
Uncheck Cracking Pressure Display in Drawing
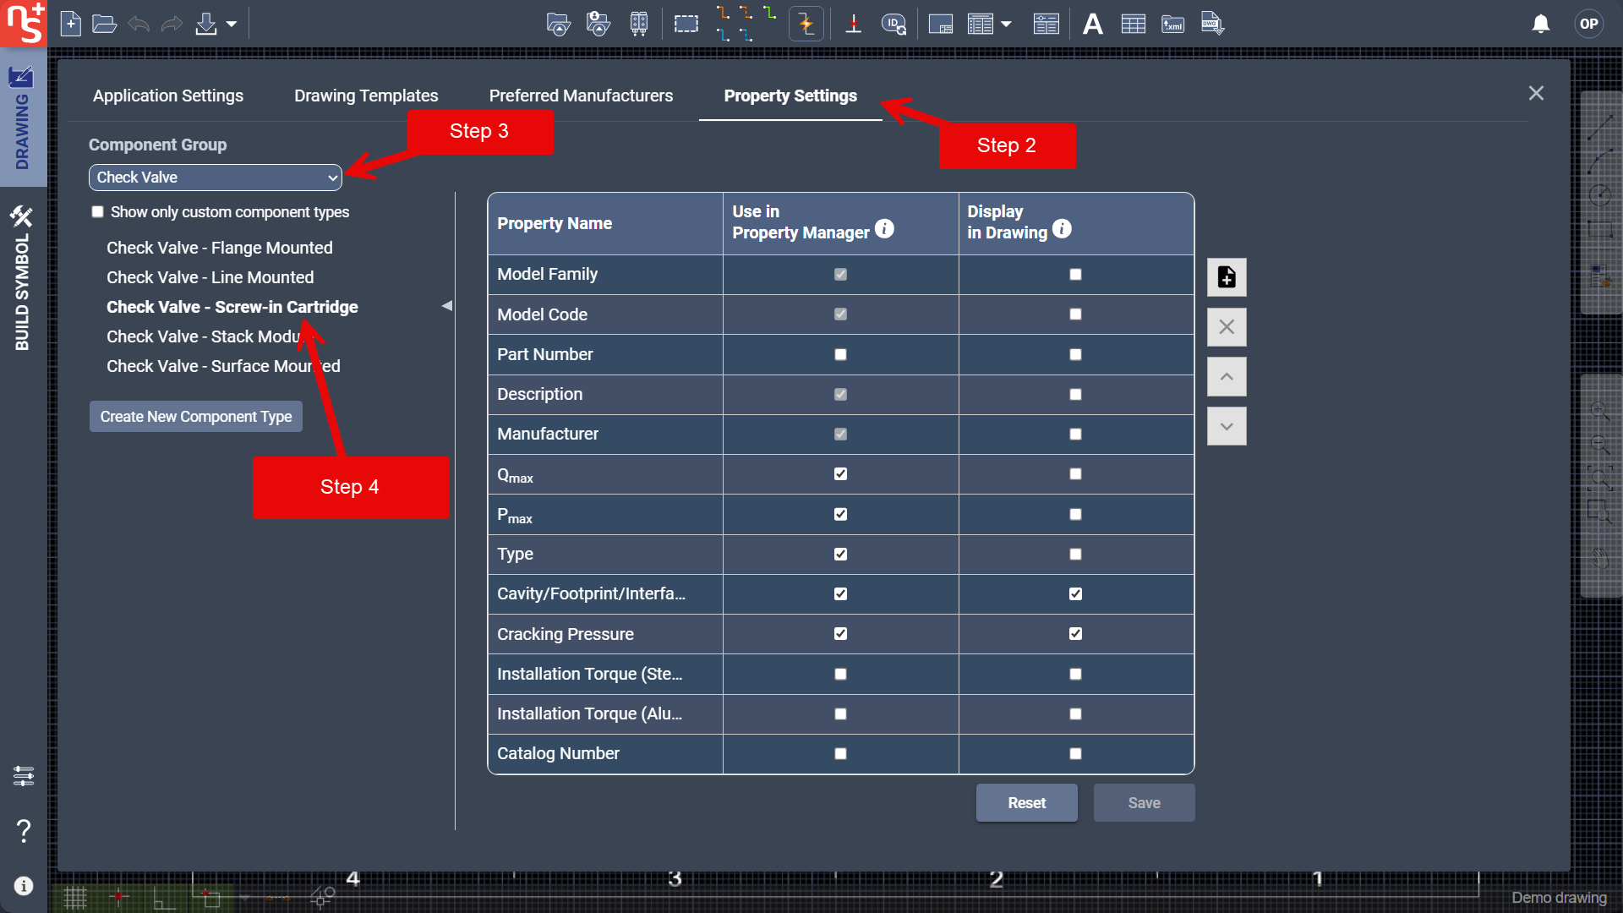(1075, 634)
